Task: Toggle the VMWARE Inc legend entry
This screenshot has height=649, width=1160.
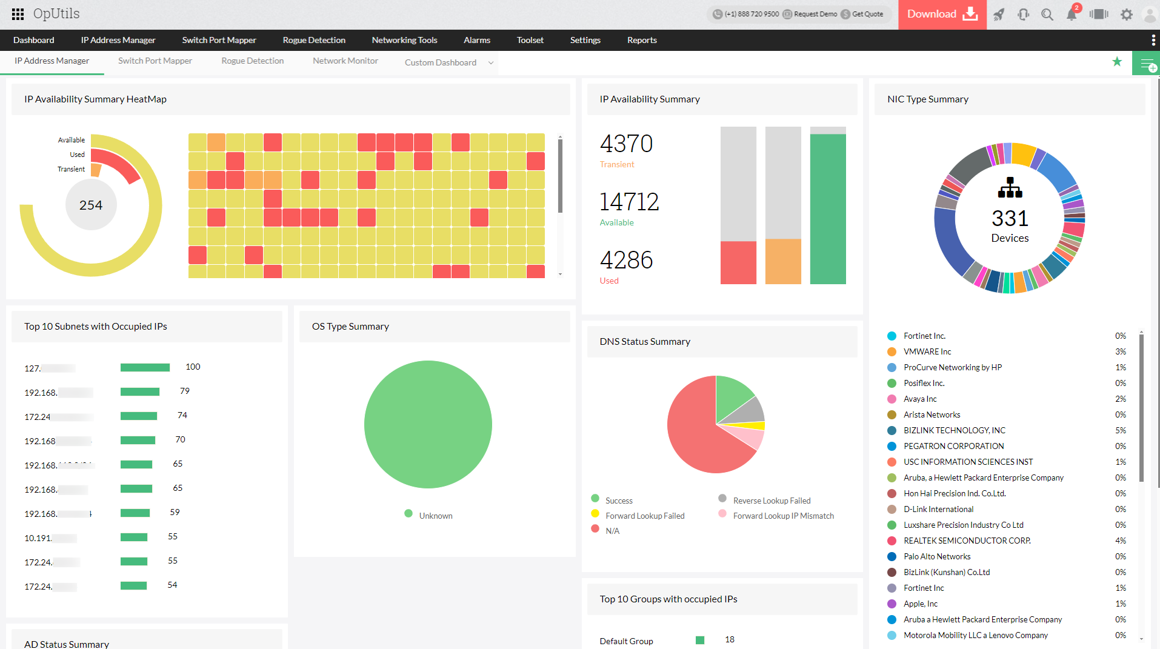Action: coord(919,351)
